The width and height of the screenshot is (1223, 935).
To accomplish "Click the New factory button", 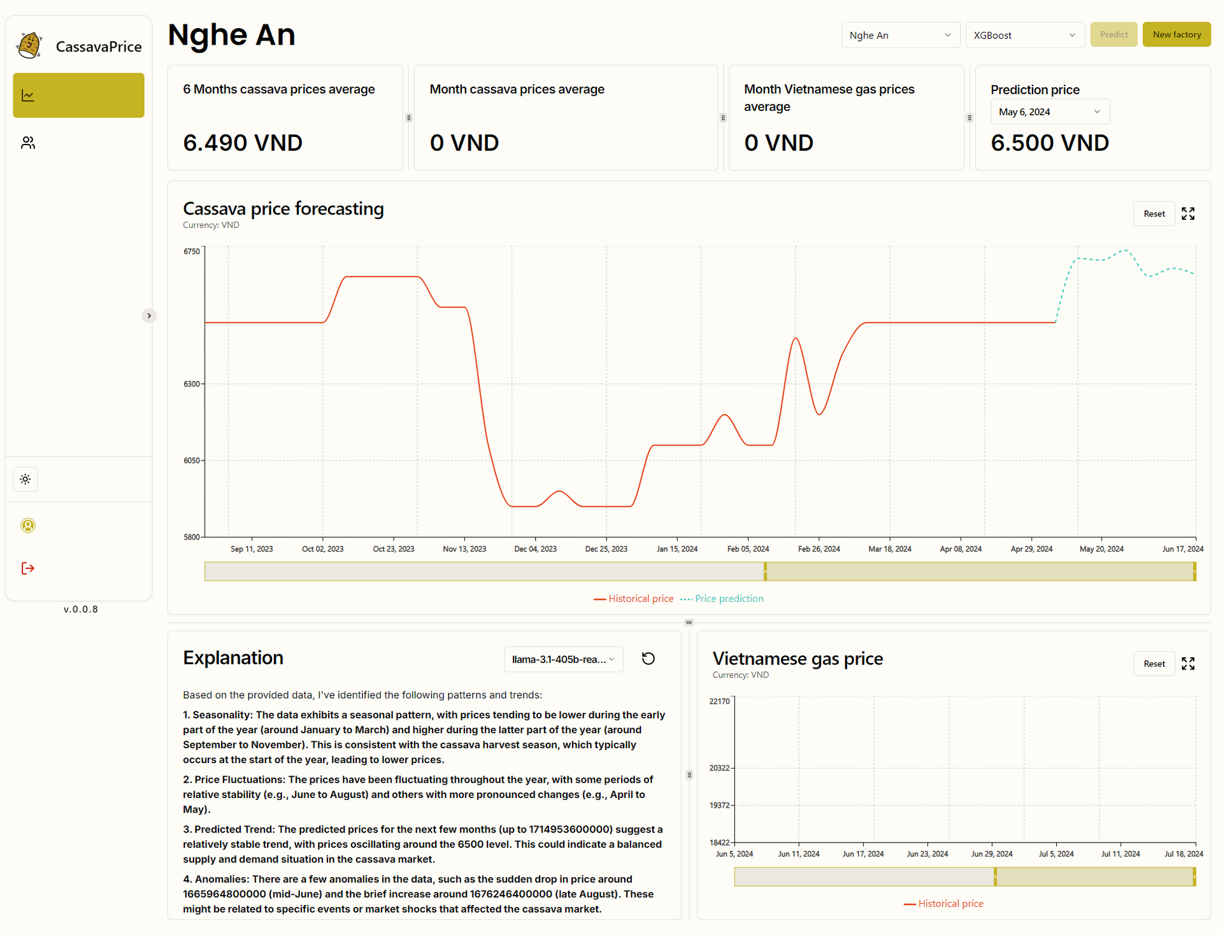I will pos(1177,35).
